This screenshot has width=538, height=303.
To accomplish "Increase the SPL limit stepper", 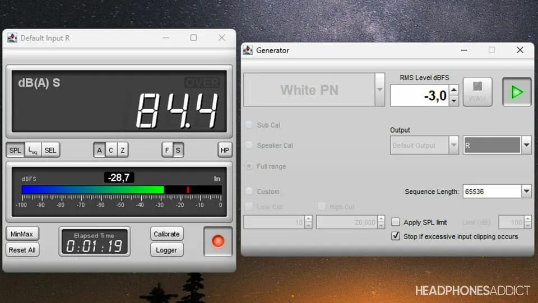I will click(528, 218).
